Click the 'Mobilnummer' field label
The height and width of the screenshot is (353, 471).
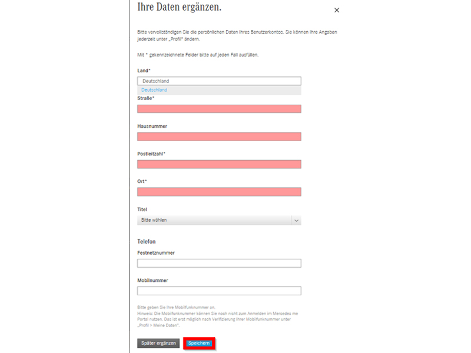point(152,281)
